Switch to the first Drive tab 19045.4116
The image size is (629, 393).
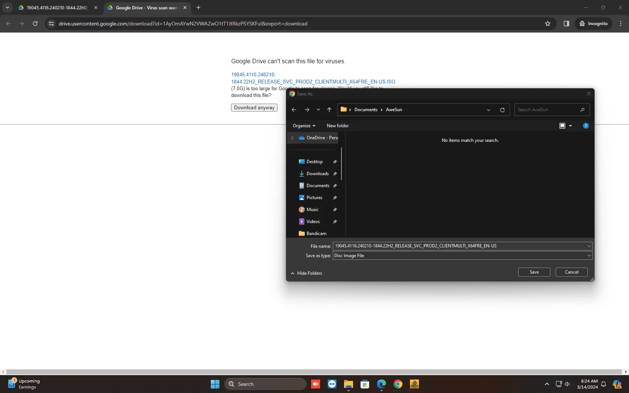point(57,7)
